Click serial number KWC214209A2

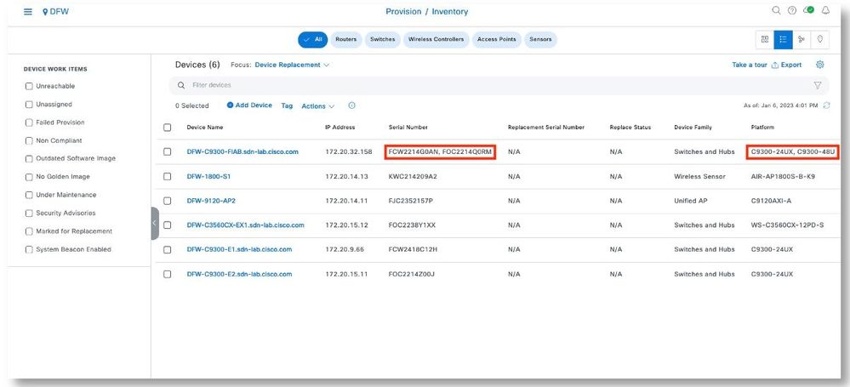pos(413,176)
